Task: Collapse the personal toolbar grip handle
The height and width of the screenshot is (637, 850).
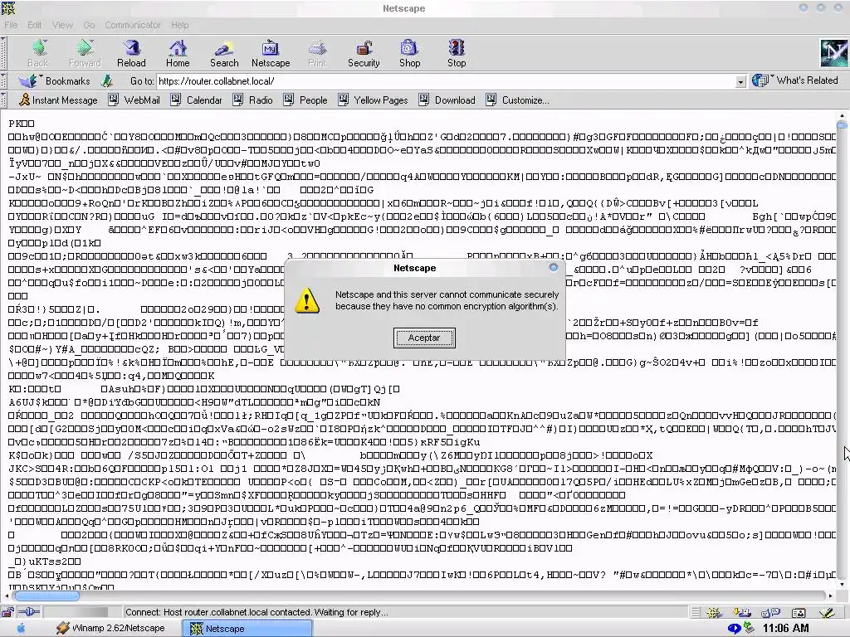Action: click(x=3, y=100)
